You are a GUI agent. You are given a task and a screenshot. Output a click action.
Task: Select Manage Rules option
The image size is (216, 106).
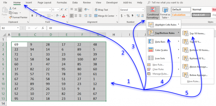tap(160, 74)
